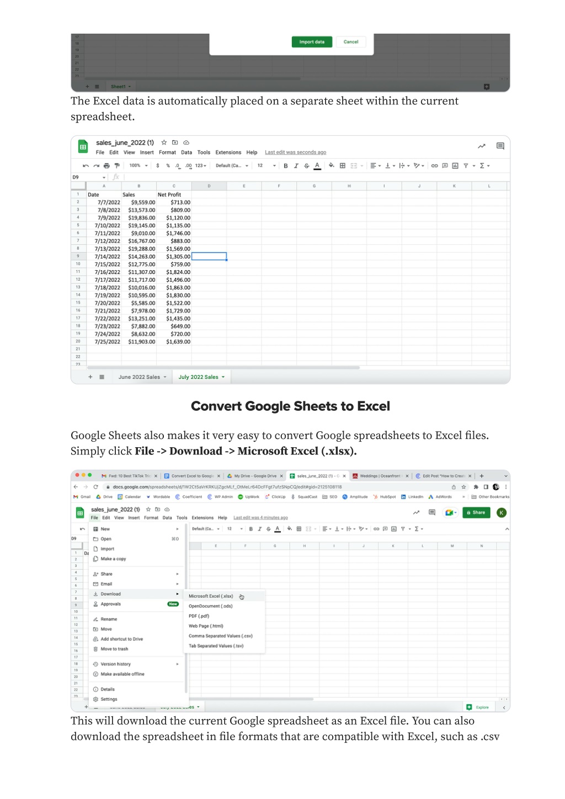Click the Borders icon in the middle screenshot

coord(343,165)
